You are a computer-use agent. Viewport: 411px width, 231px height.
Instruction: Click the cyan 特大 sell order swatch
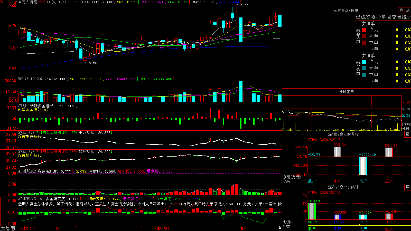click(x=364, y=62)
